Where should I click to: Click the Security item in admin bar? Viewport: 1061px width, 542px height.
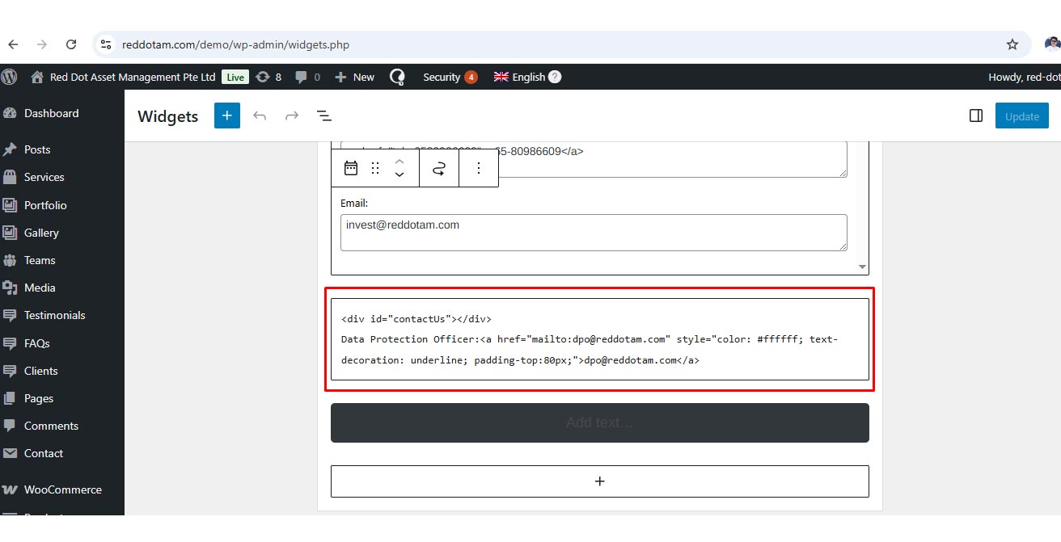[442, 77]
